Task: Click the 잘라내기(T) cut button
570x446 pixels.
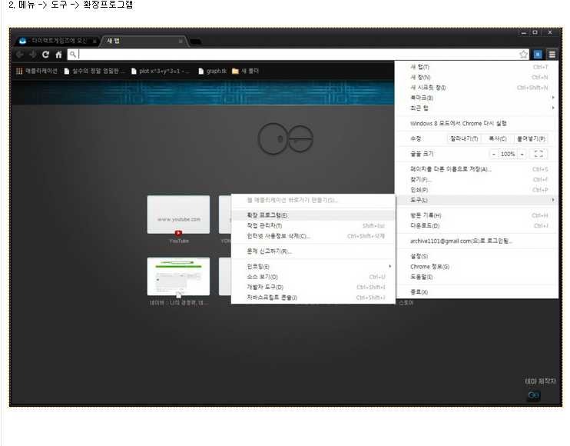Action: click(x=464, y=138)
